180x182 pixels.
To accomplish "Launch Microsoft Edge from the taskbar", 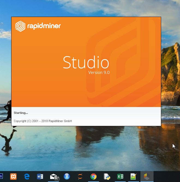I will tap(27, 177).
